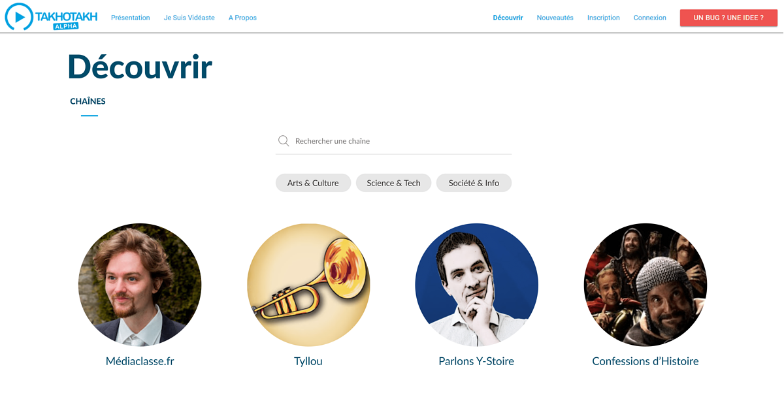Click the magnifying glass search icon
This screenshot has height=401, width=784.
pos(284,141)
